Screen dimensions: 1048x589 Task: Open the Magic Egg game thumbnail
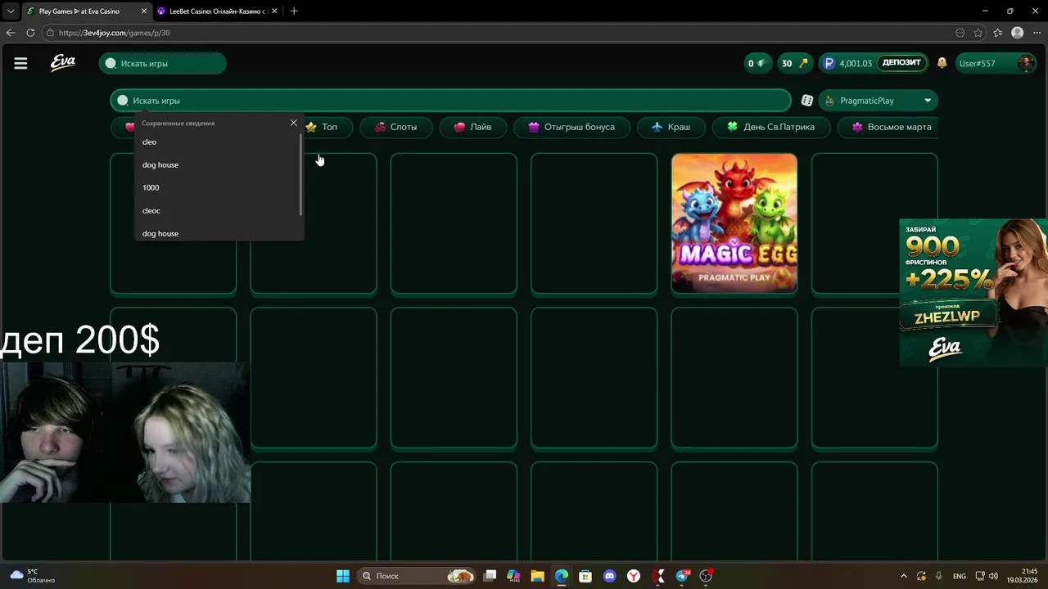pos(734,223)
